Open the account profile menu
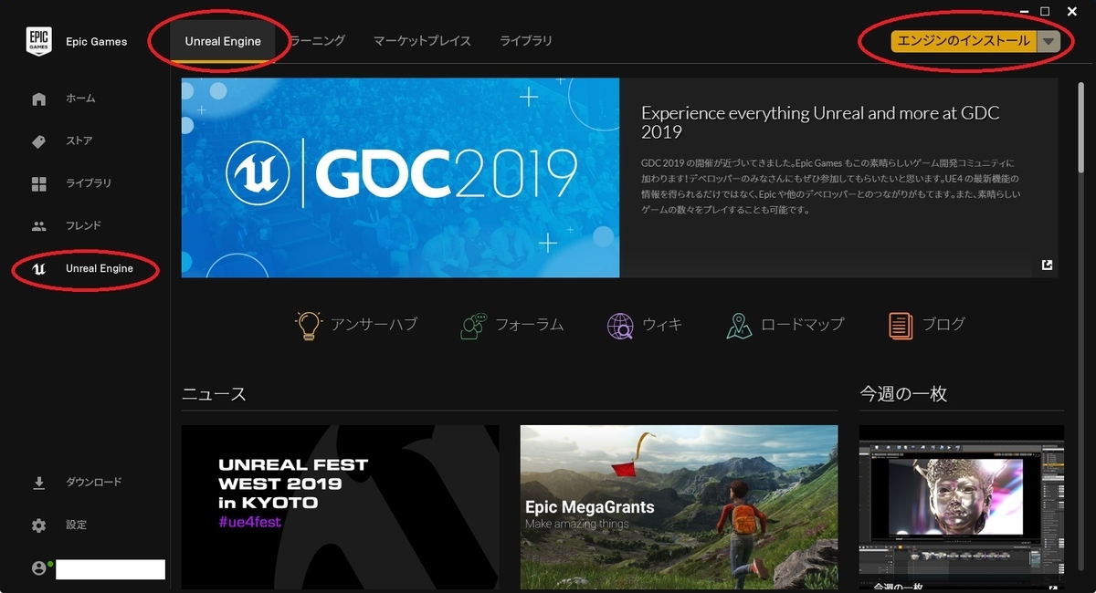Screen dimensions: 1096x593 (39, 568)
